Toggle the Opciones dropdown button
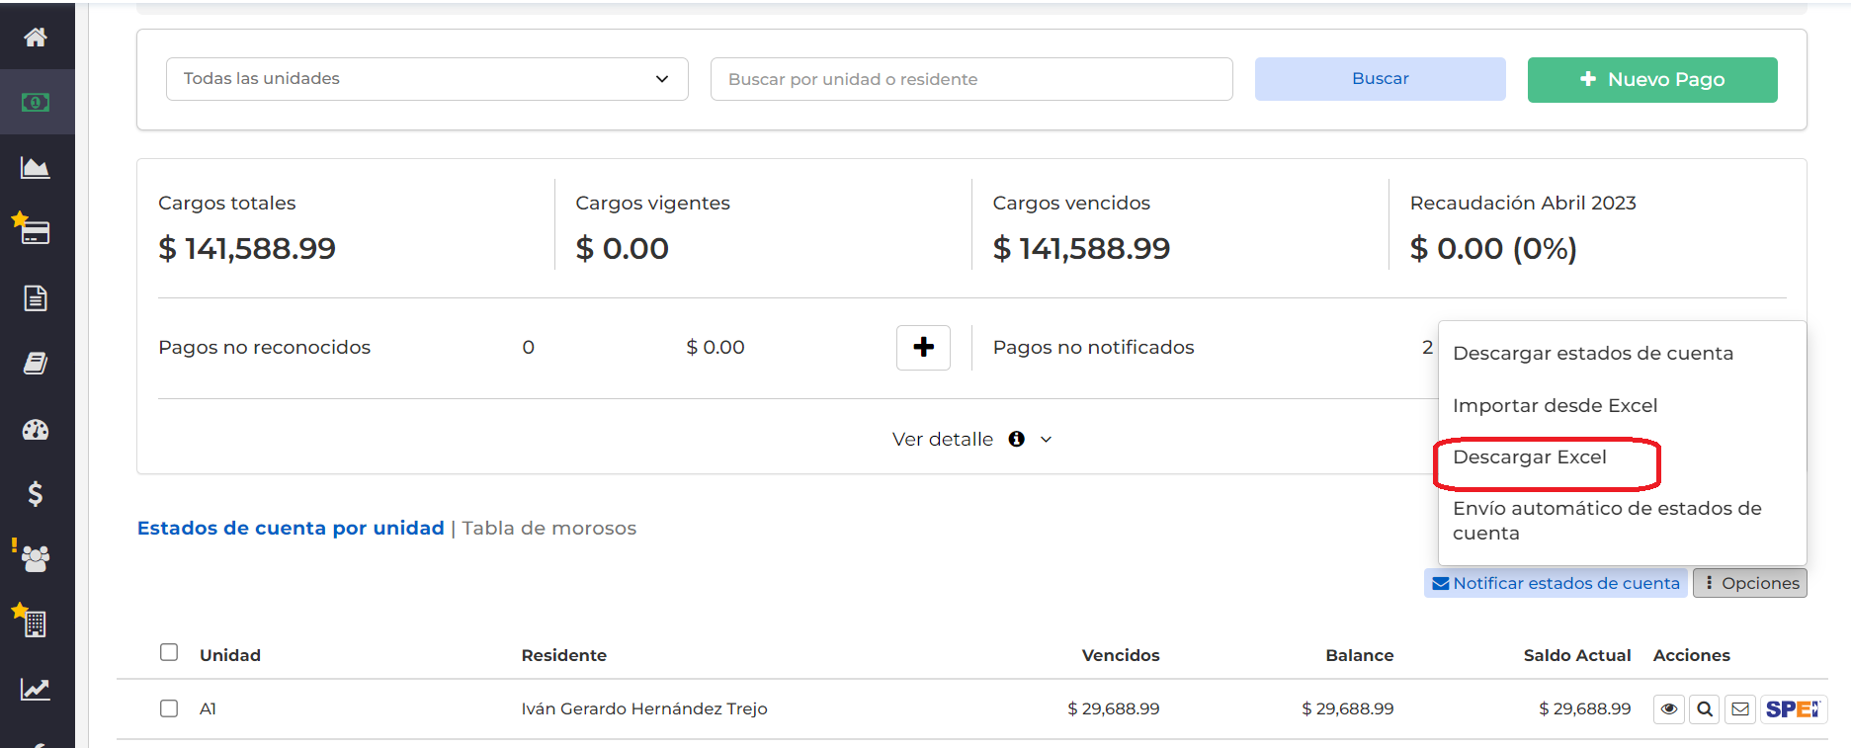 1749,583
